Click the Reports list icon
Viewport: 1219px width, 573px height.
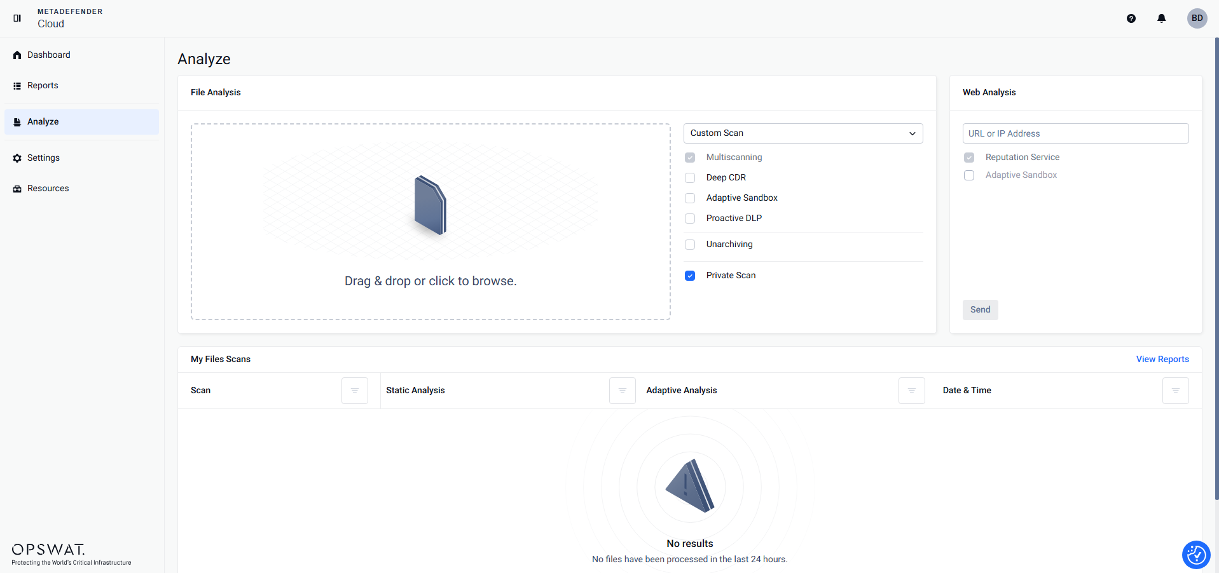[17, 86]
